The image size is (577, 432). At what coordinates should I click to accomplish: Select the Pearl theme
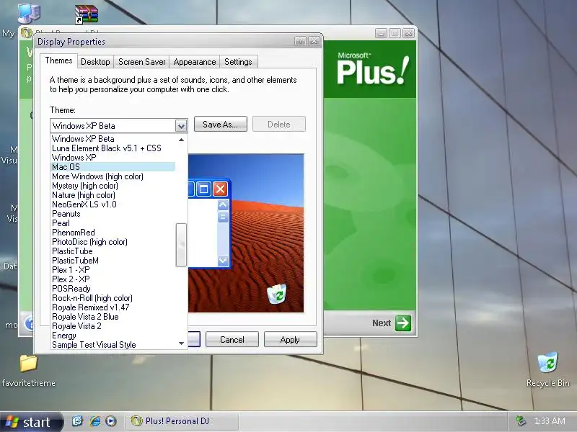pos(113,223)
